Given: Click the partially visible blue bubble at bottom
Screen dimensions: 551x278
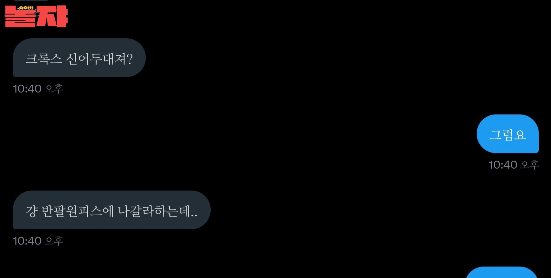Looking at the screenshot, I should coord(502,273).
